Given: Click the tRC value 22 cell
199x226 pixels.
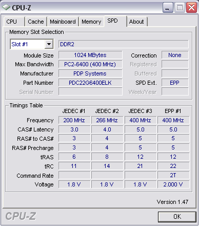Looking at the screenshot, I should [173, 166].
